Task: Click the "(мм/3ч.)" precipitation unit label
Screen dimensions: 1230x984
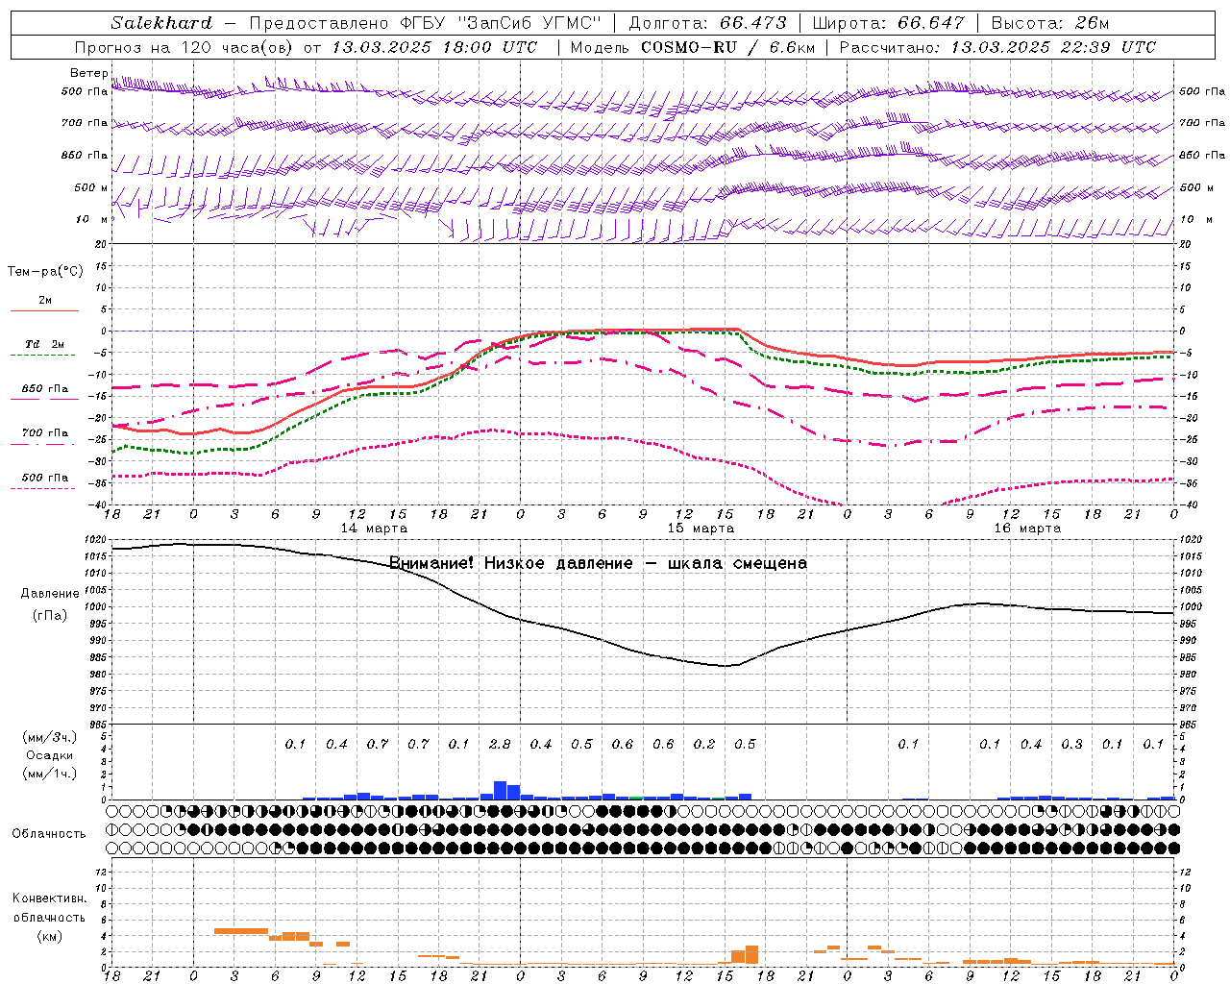Action: coord(50,737)
